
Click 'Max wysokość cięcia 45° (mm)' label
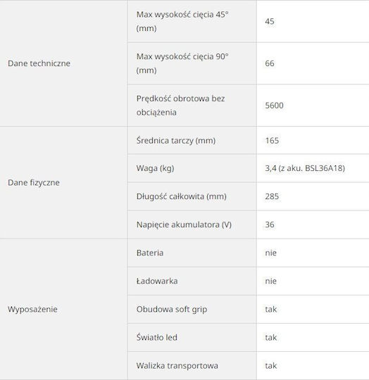tap(182, 21)
